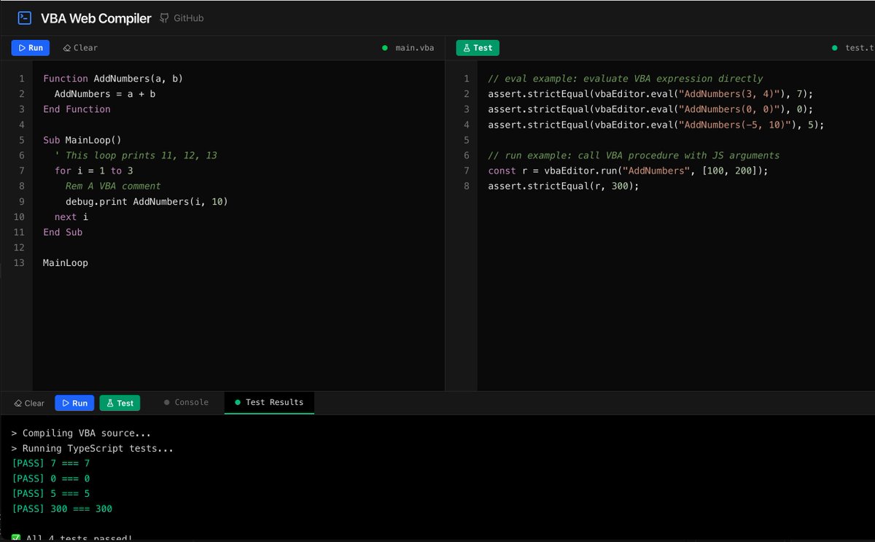Click the 'assert.strictEqual(r, 300)' line

(563, 186)
